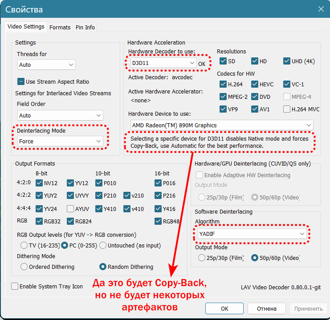Select TV (16-235) RGB output level
This screenshot has width=330, height=320.
pyautogui.click(x=24, y=245)
